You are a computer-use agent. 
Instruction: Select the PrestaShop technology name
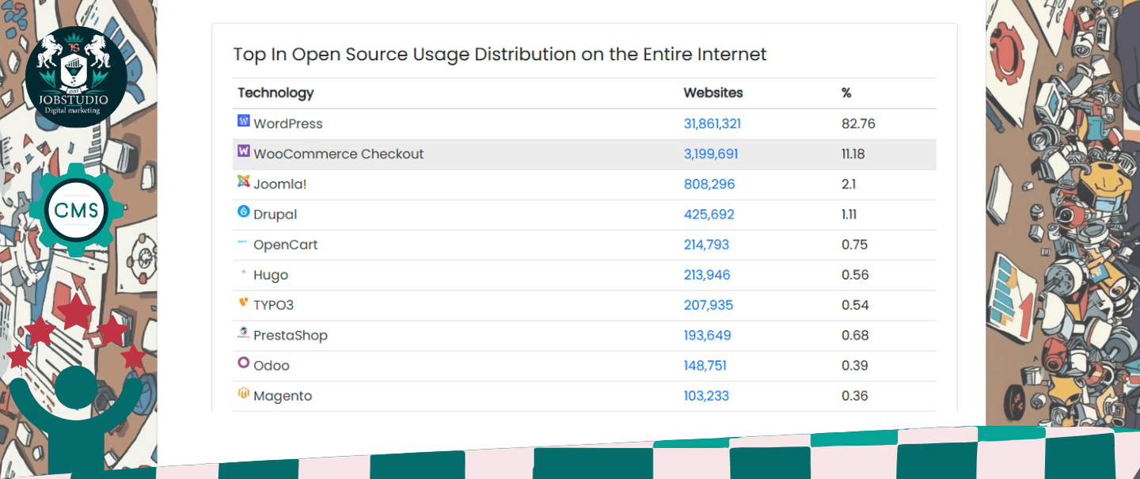click(291, 335)
